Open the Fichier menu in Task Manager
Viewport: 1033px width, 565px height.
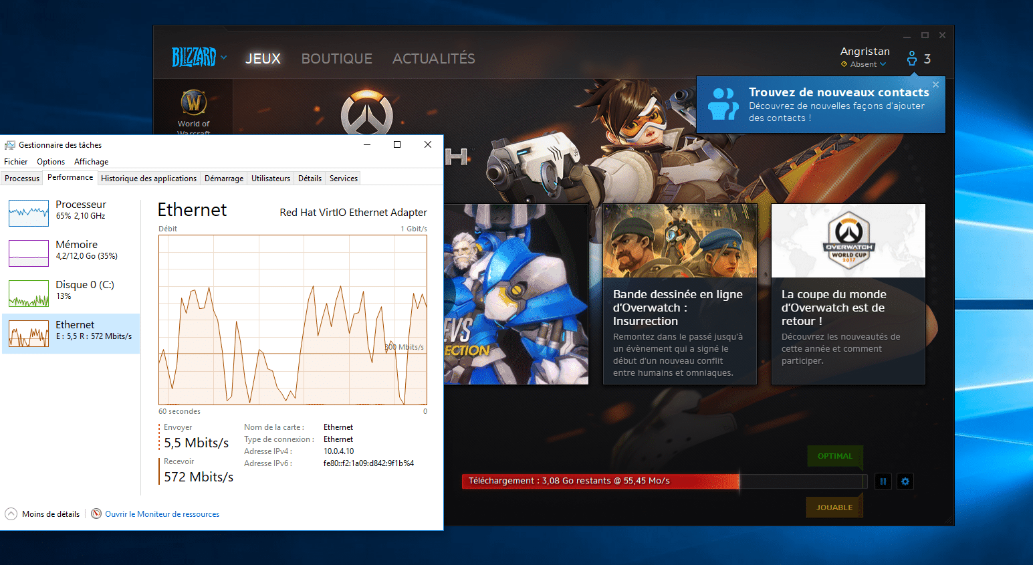click(x=15, y=162)
